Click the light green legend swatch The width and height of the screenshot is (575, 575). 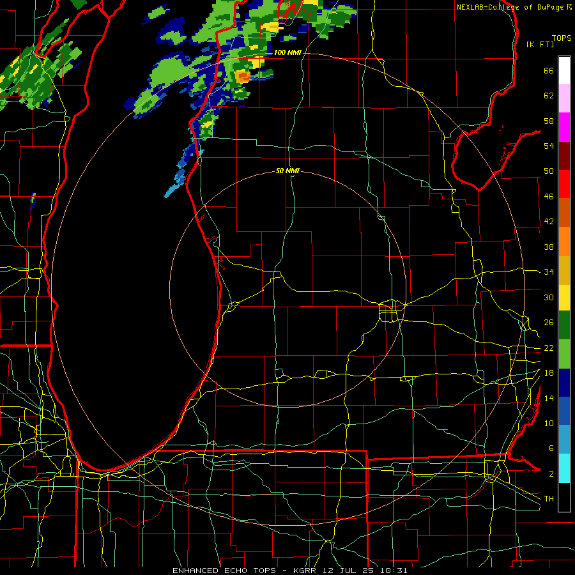point(564,354)
